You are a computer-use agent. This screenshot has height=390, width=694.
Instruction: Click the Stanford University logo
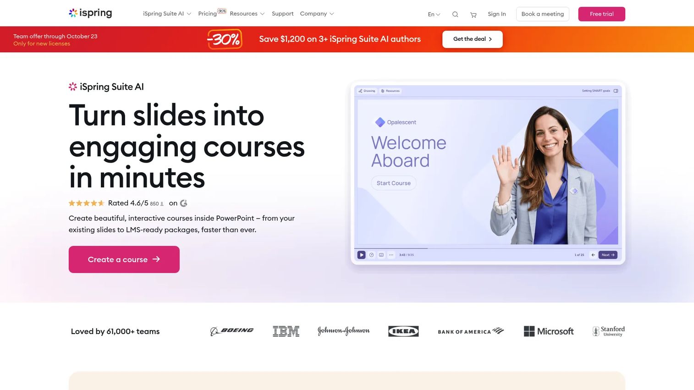point(608,331)
